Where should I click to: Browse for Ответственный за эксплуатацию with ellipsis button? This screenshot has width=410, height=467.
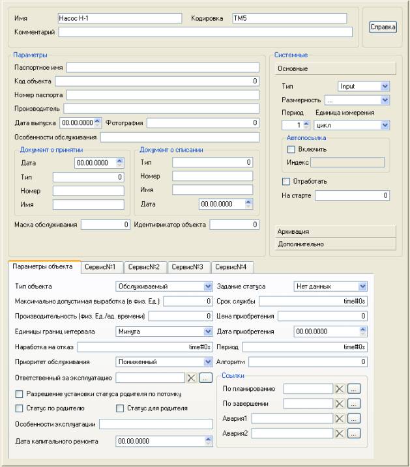pos(205,378)
